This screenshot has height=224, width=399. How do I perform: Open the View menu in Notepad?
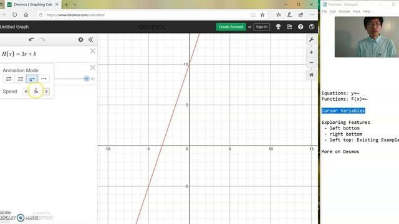(x=356, y=11)
